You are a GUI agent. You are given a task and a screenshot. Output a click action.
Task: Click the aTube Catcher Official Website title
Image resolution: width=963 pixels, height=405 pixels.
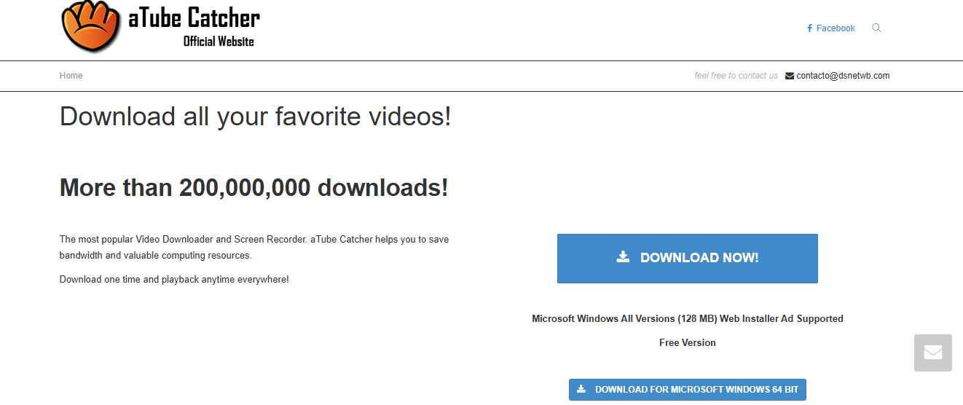[x=194, y=26]
